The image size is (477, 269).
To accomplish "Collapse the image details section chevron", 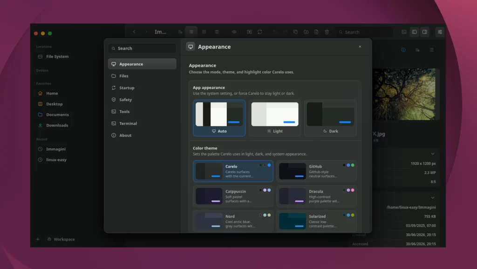I will (433, 154).
